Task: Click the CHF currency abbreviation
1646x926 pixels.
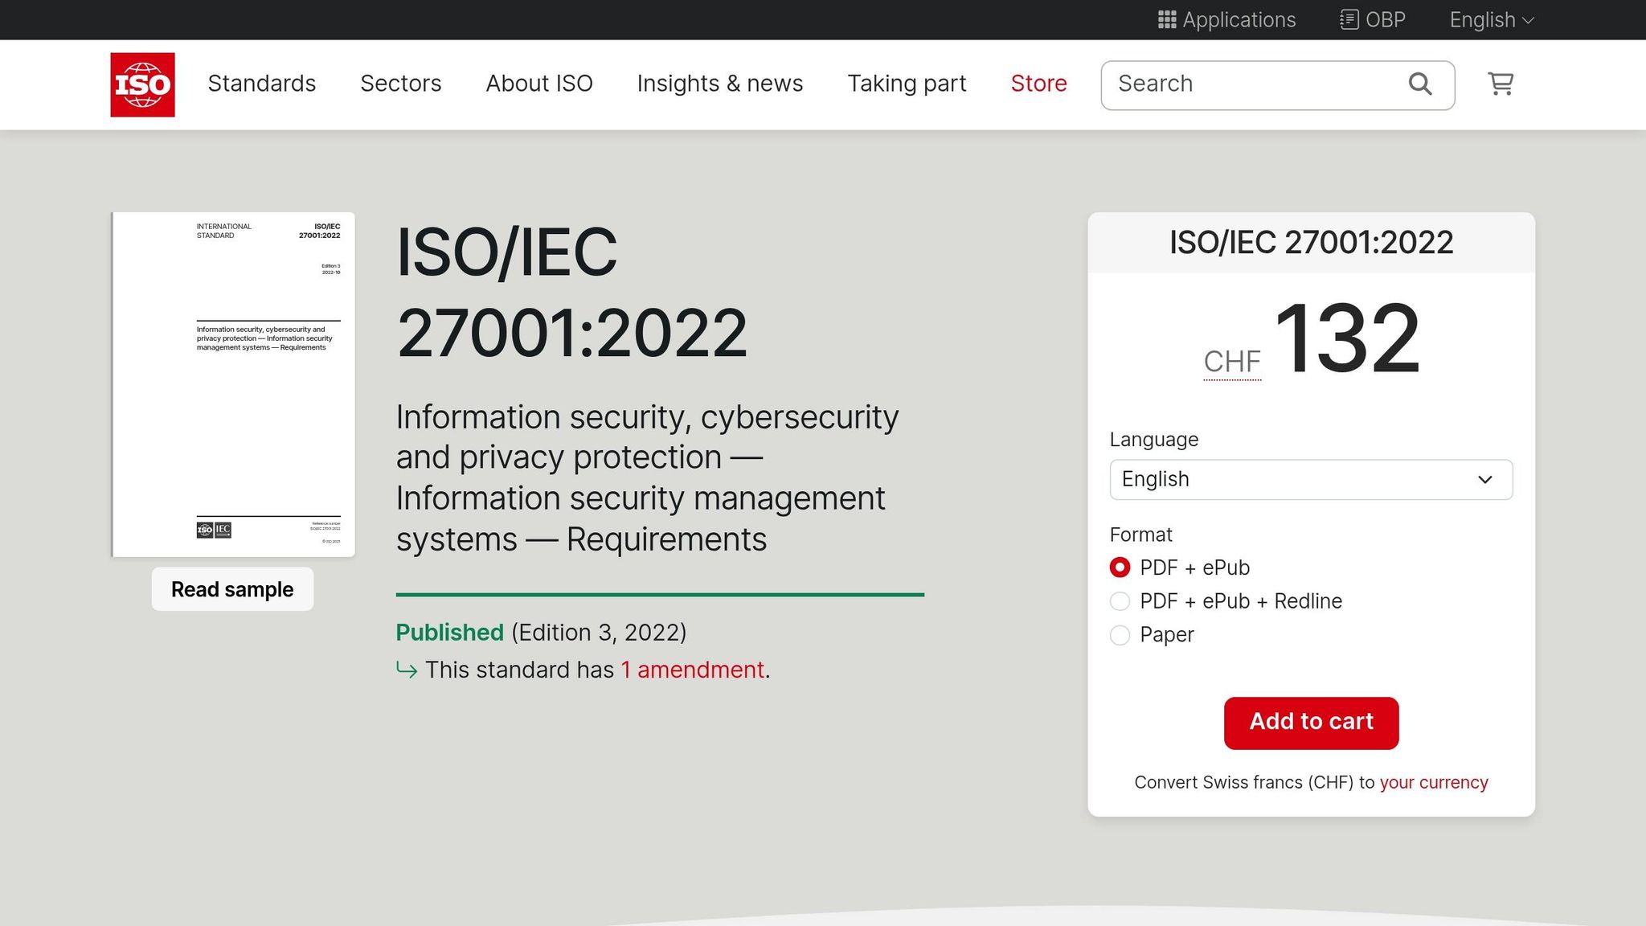Action: tap(1232, 362)
